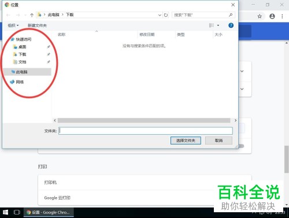Expand upper chevron in Chrome settings

(242, 71)
